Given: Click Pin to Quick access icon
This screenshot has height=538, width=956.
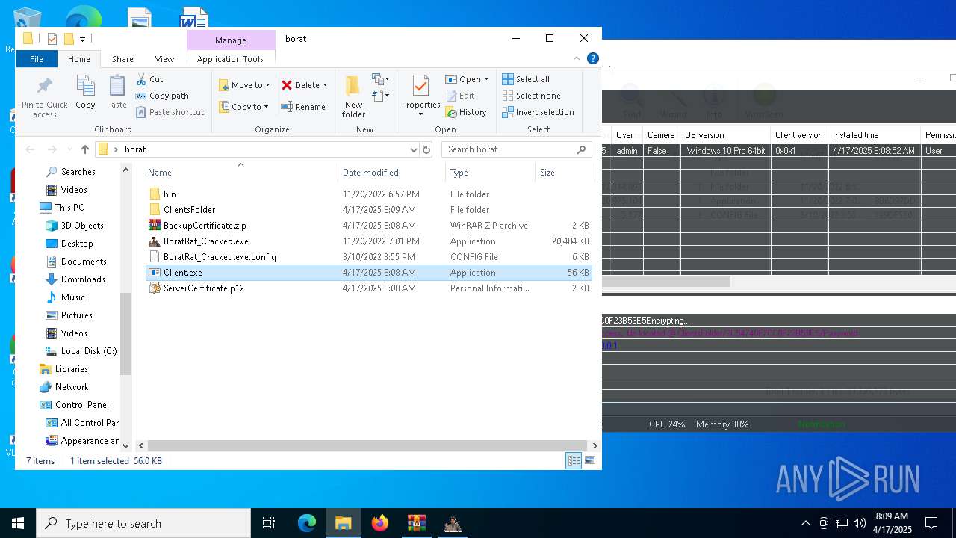Looking at the screenshot, I should [44, 96].
